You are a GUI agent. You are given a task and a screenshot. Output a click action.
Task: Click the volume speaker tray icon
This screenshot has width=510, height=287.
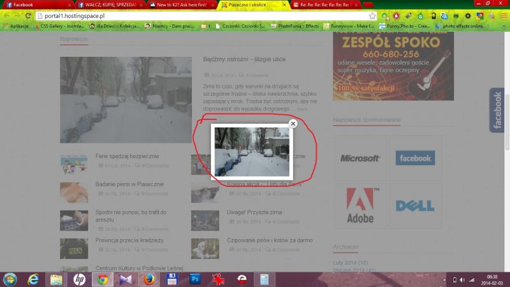pyautogui.click(x=462, y=280)
